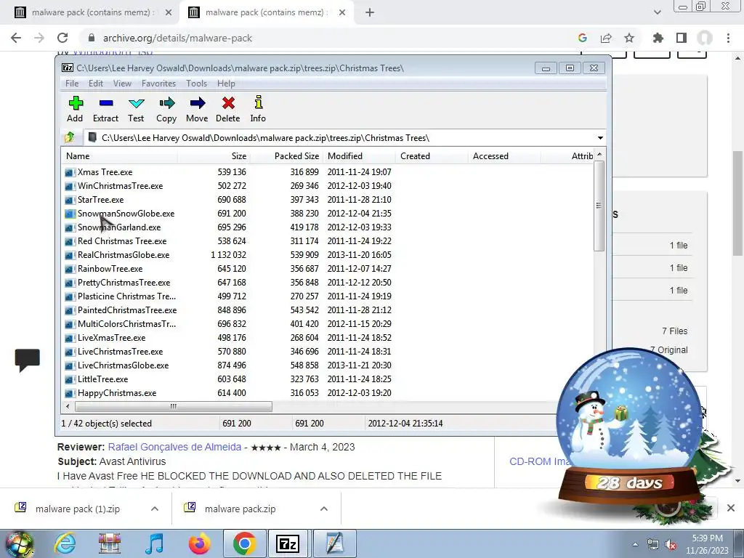Click Chrome's back navigation button
744x558 pixels.
16,38
